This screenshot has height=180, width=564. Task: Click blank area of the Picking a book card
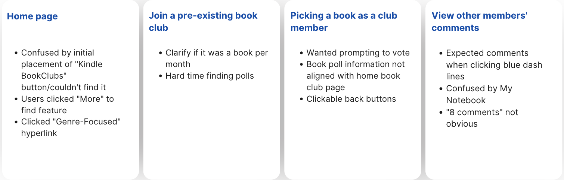[353, 142]
